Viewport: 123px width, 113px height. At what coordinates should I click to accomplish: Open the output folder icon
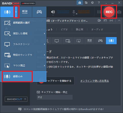[86, 3]
